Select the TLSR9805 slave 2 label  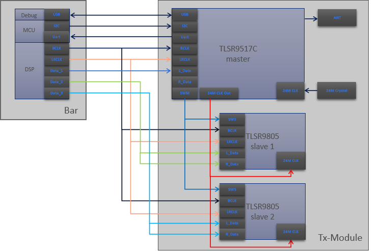[x=263, y=212]
